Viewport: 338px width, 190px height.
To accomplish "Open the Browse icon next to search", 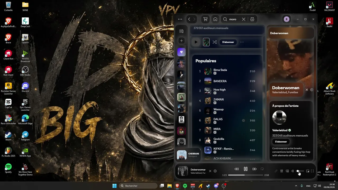I will tap(252, 19).
